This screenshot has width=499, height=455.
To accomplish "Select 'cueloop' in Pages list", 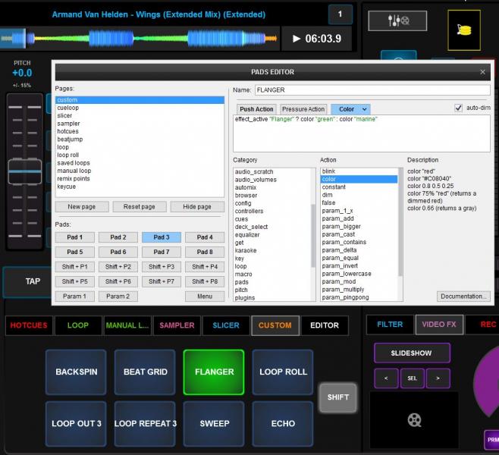I will pos(140,108).
